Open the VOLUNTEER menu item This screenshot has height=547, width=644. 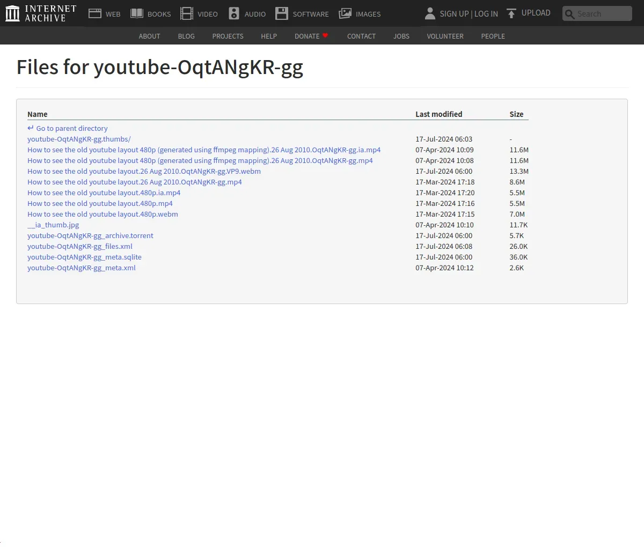pos(445,36)
